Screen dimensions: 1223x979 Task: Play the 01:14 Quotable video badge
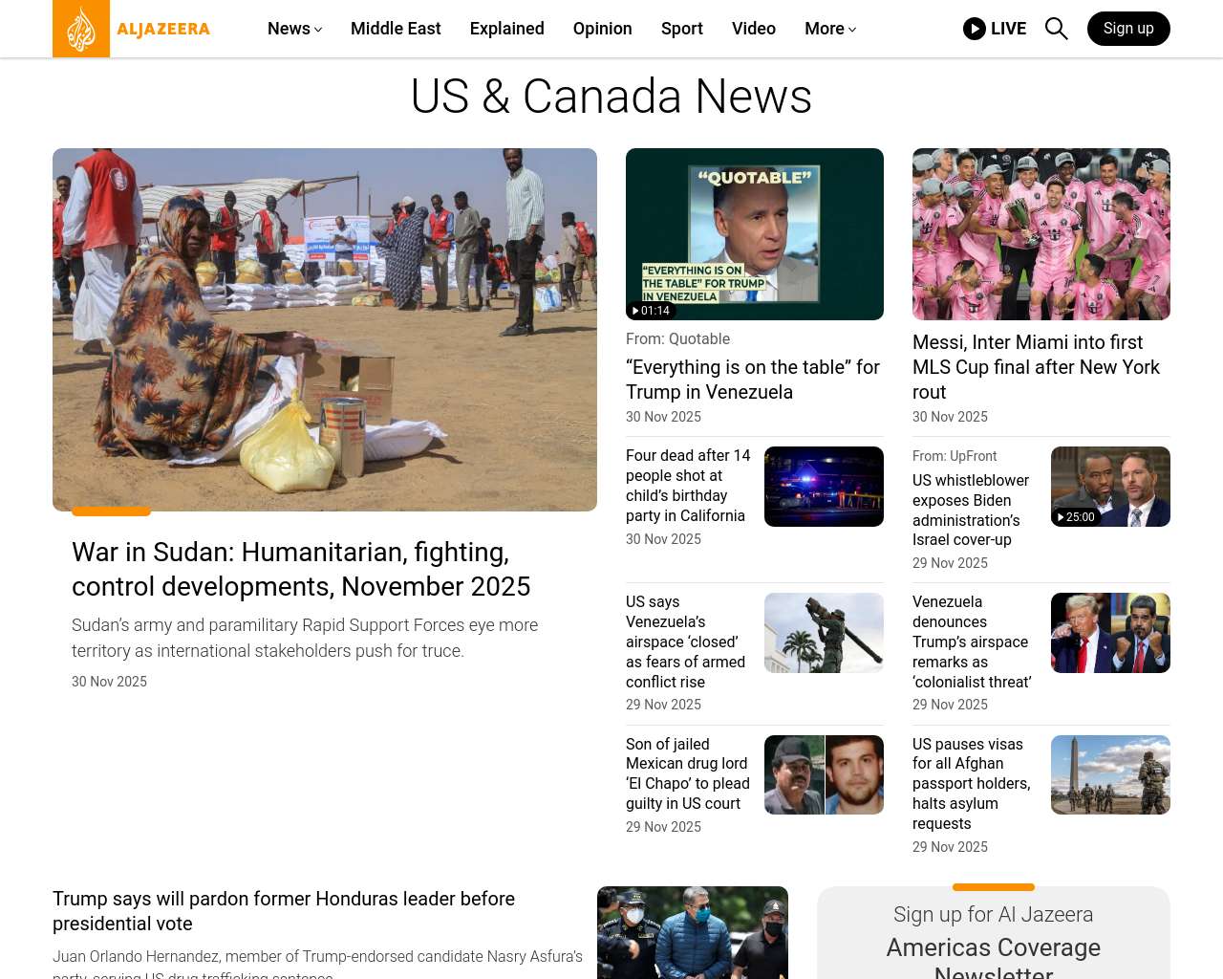[x=651, y=311]
